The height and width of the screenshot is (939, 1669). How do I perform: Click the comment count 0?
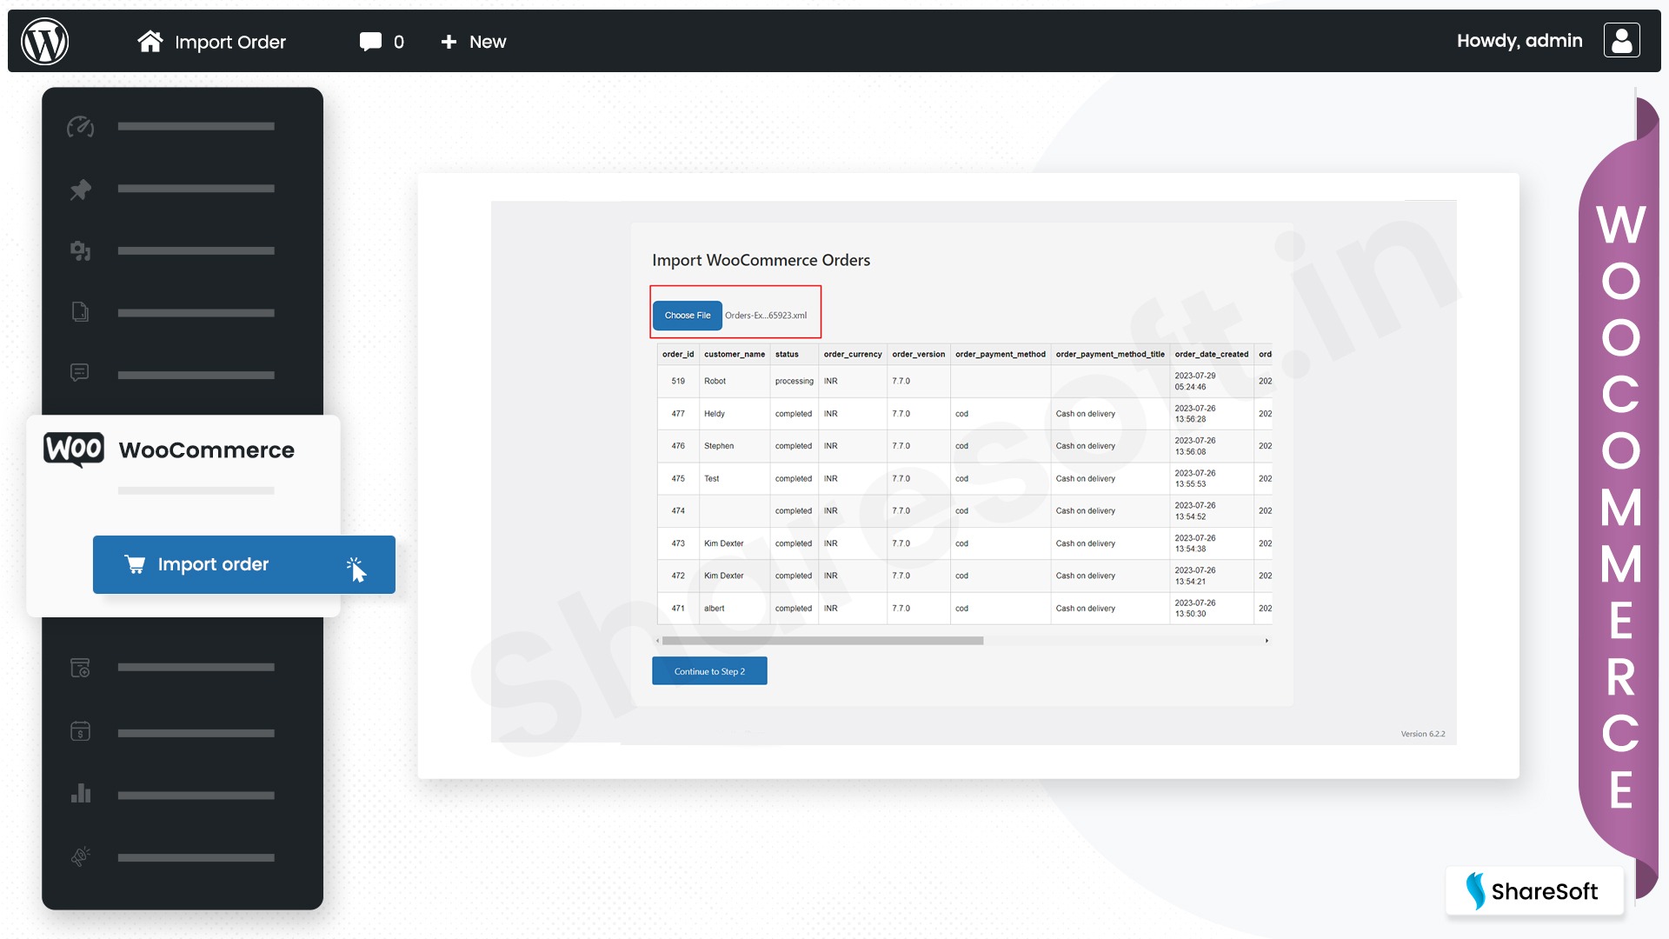398,42
